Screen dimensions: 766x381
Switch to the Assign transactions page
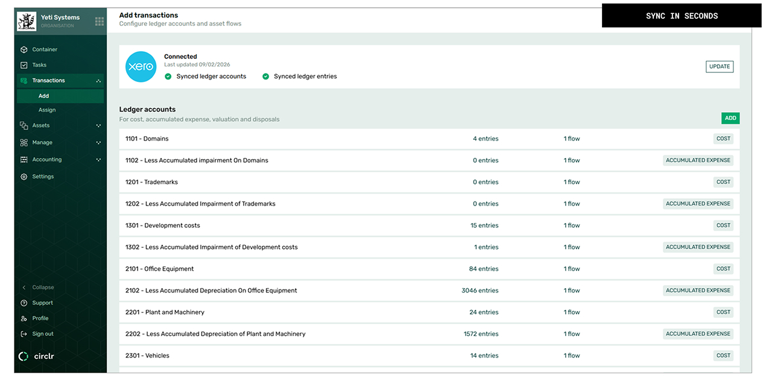46,110
